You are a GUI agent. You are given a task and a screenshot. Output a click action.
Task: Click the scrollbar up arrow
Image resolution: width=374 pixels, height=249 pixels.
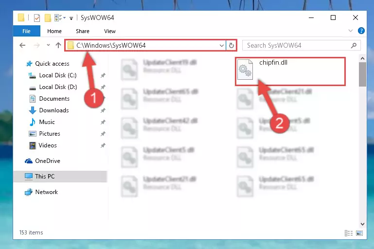362,58
